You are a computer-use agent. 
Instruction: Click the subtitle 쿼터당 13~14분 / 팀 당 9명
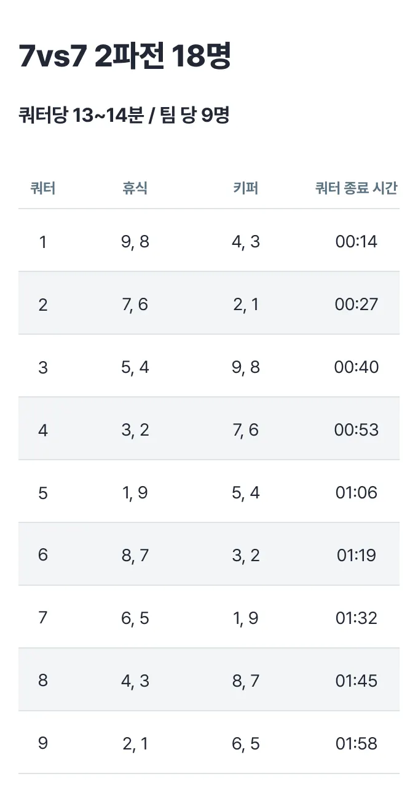[124, 114]
